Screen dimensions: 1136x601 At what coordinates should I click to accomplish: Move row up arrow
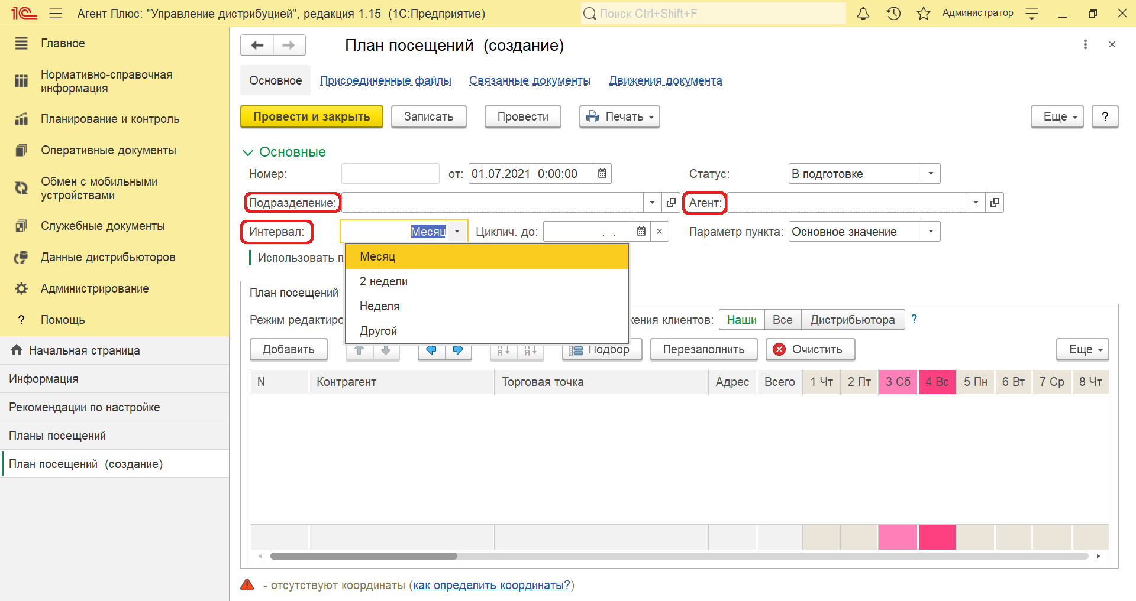coord(359,350)
